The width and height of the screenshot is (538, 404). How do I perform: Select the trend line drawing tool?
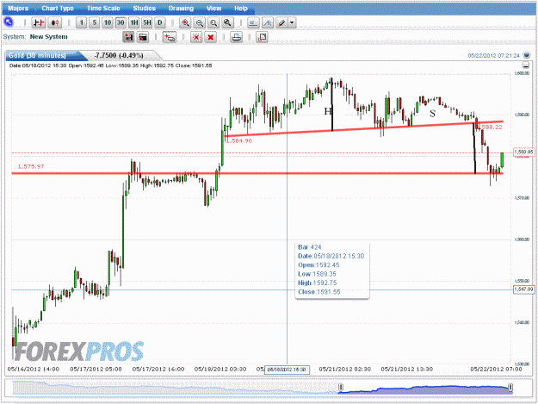click(x=268, y=23)
